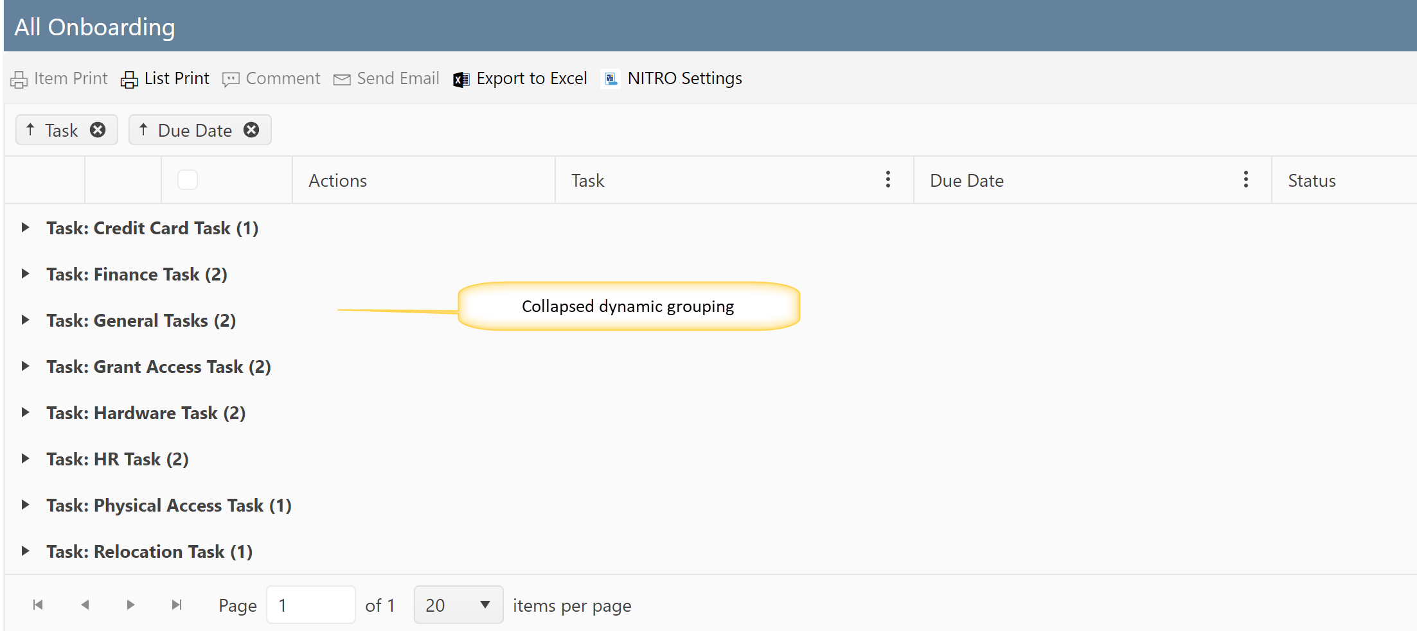Click the List Print printer icon
The image size is (1417, 631).
[x=129, y=80]
